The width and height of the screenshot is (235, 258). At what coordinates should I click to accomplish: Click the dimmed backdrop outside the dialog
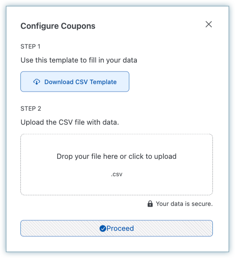3,137
